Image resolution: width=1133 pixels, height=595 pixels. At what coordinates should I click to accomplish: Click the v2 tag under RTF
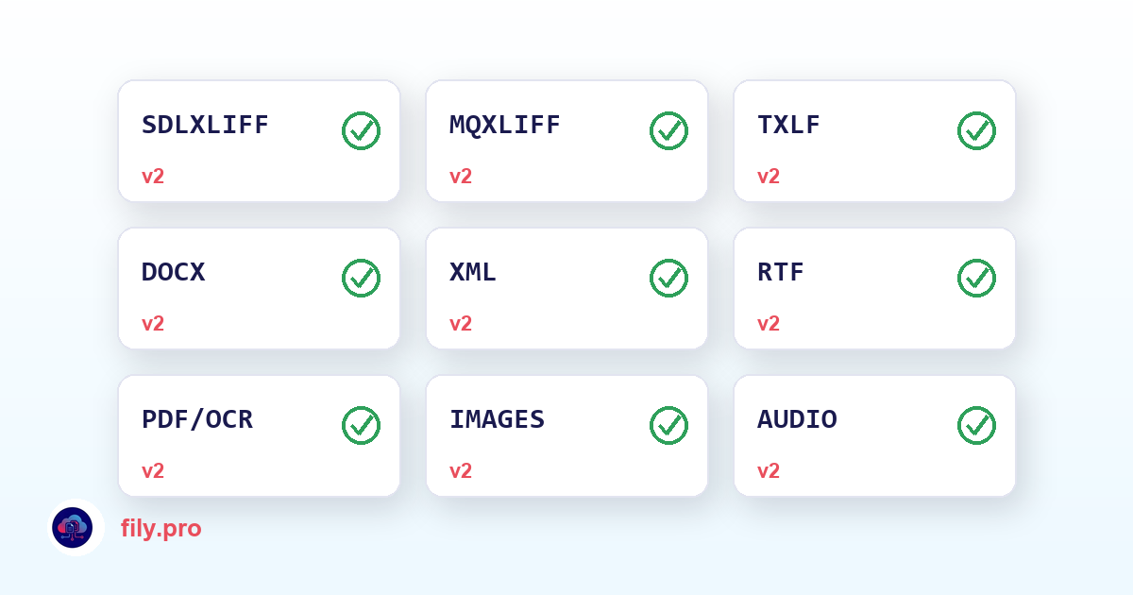[769, 324]
